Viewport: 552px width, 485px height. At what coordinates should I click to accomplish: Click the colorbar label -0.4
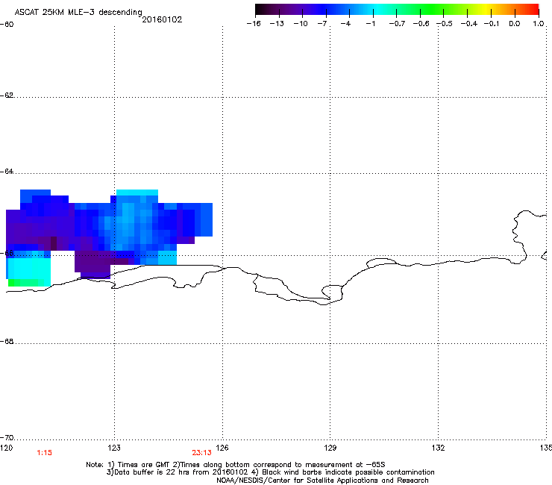pos(469,24)
